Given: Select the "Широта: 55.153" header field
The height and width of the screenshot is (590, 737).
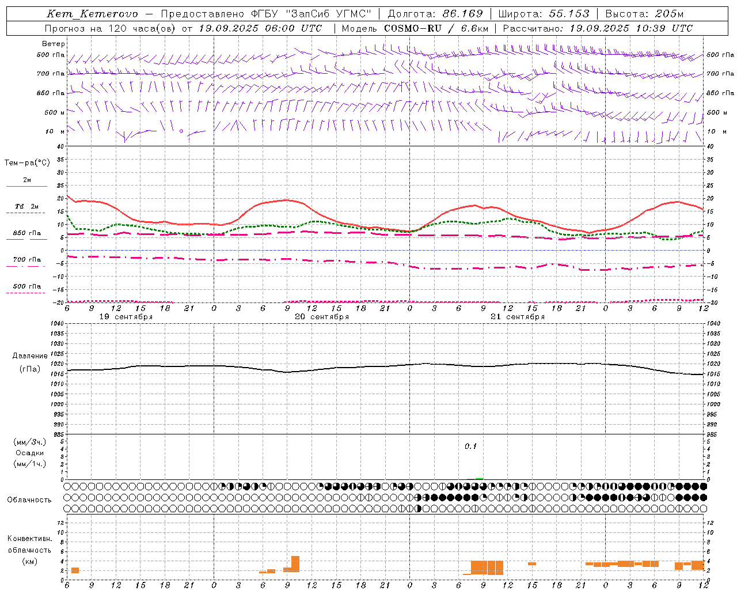Looking at the screenshot, I should (x=544, y=14).
